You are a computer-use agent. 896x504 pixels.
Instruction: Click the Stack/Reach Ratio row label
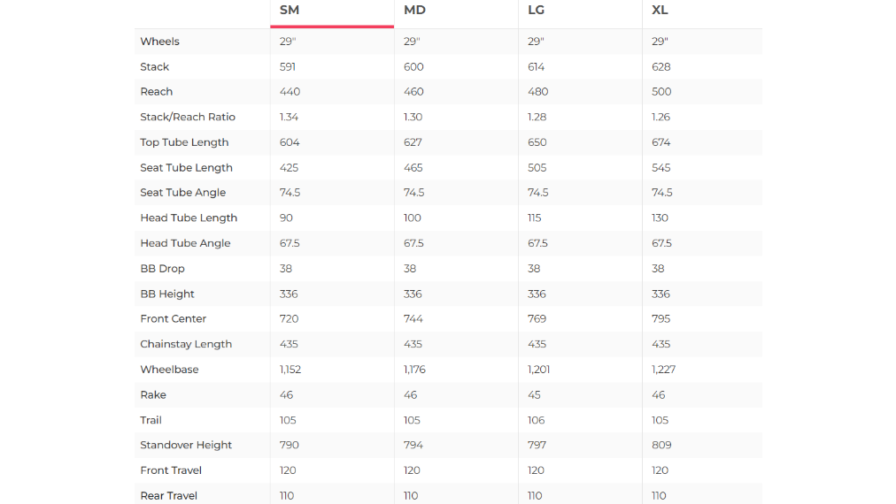188,117
